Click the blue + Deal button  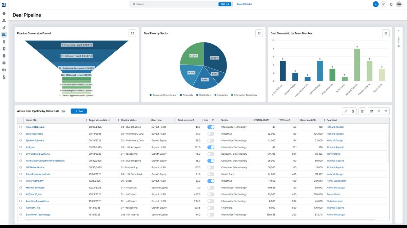pyautogui.click(x=79, y=111)
